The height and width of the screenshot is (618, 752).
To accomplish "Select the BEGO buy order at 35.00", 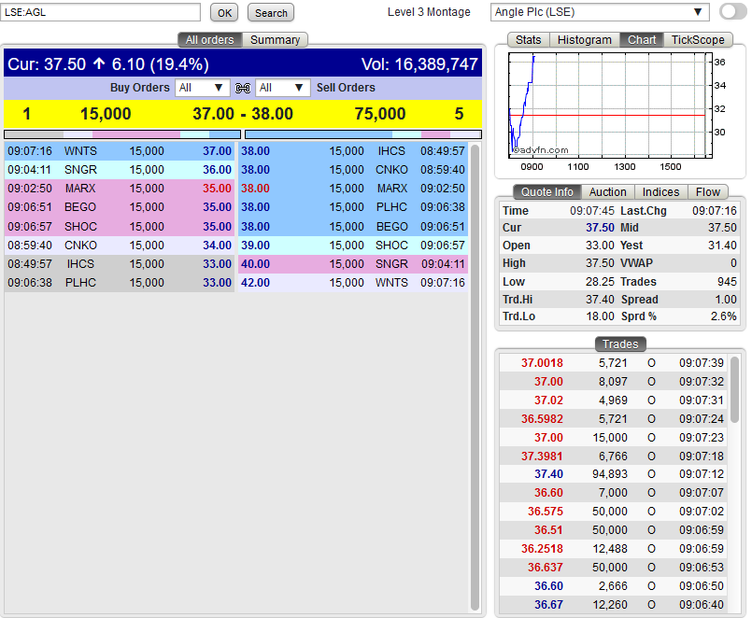I will (x=120, y=207).
